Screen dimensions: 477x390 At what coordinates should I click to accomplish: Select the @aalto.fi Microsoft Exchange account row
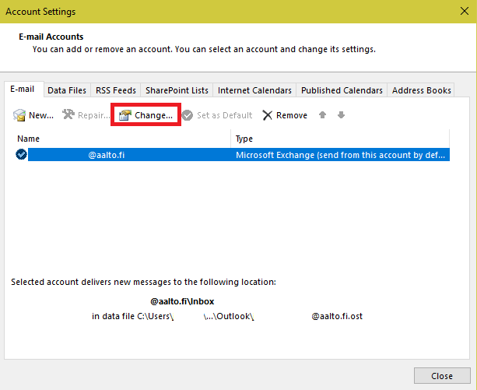pyautogui.click(x=233, y=155)
